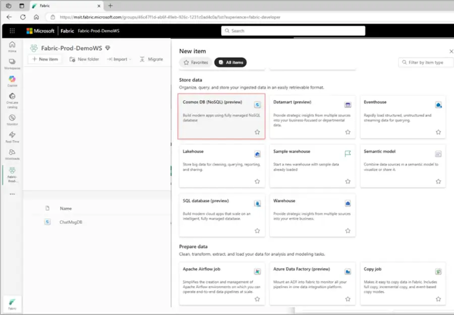Favorite the Apache Airflow job card
The height and width of the screenshot is (315, 454).
(257, 299)
